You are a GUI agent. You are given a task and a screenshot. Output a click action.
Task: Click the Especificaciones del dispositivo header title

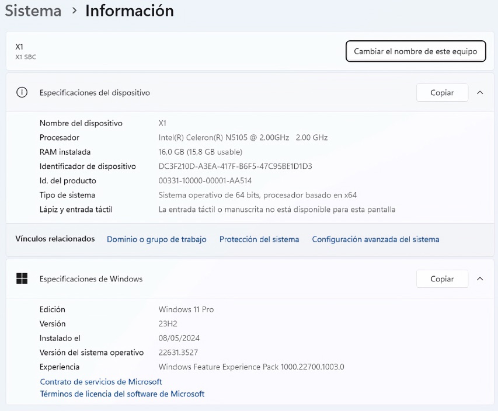tap(95, 92)
